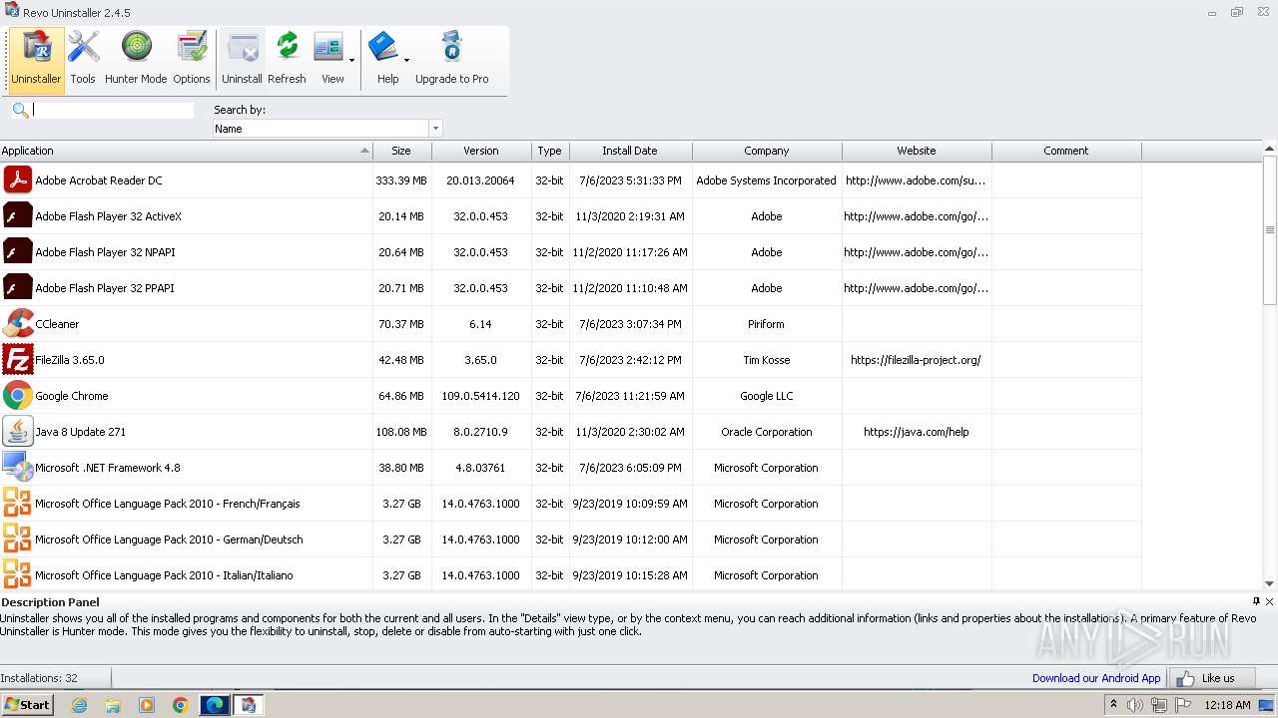This screenshot has width=1278, height=718.
Task: Sort by the Company column header
Action: click(767, 151)
